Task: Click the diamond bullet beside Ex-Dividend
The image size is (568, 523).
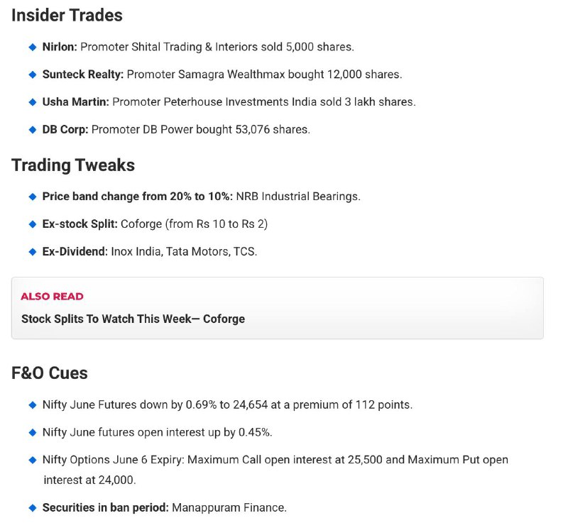Action: (33, 251)
